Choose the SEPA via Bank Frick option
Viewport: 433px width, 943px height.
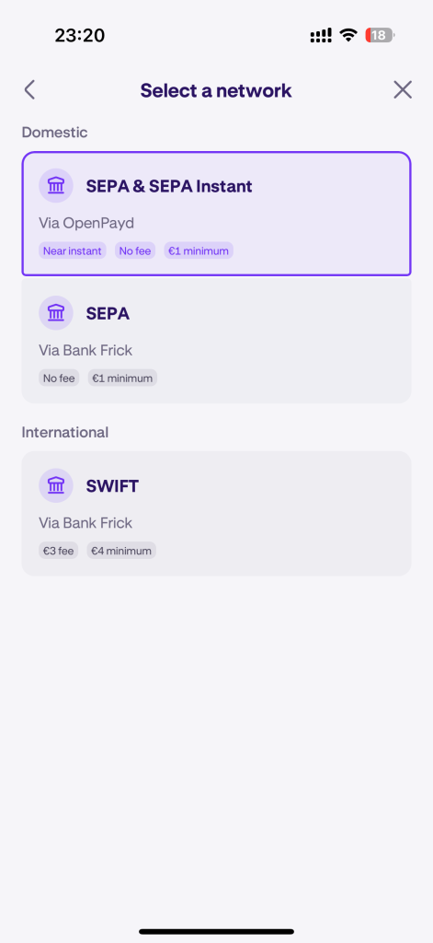(216, 341)
